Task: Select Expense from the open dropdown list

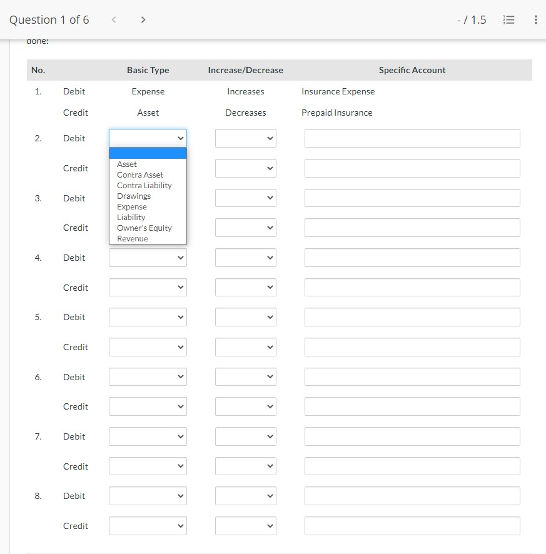Action: pyautogui.click(x=132, y=206)
